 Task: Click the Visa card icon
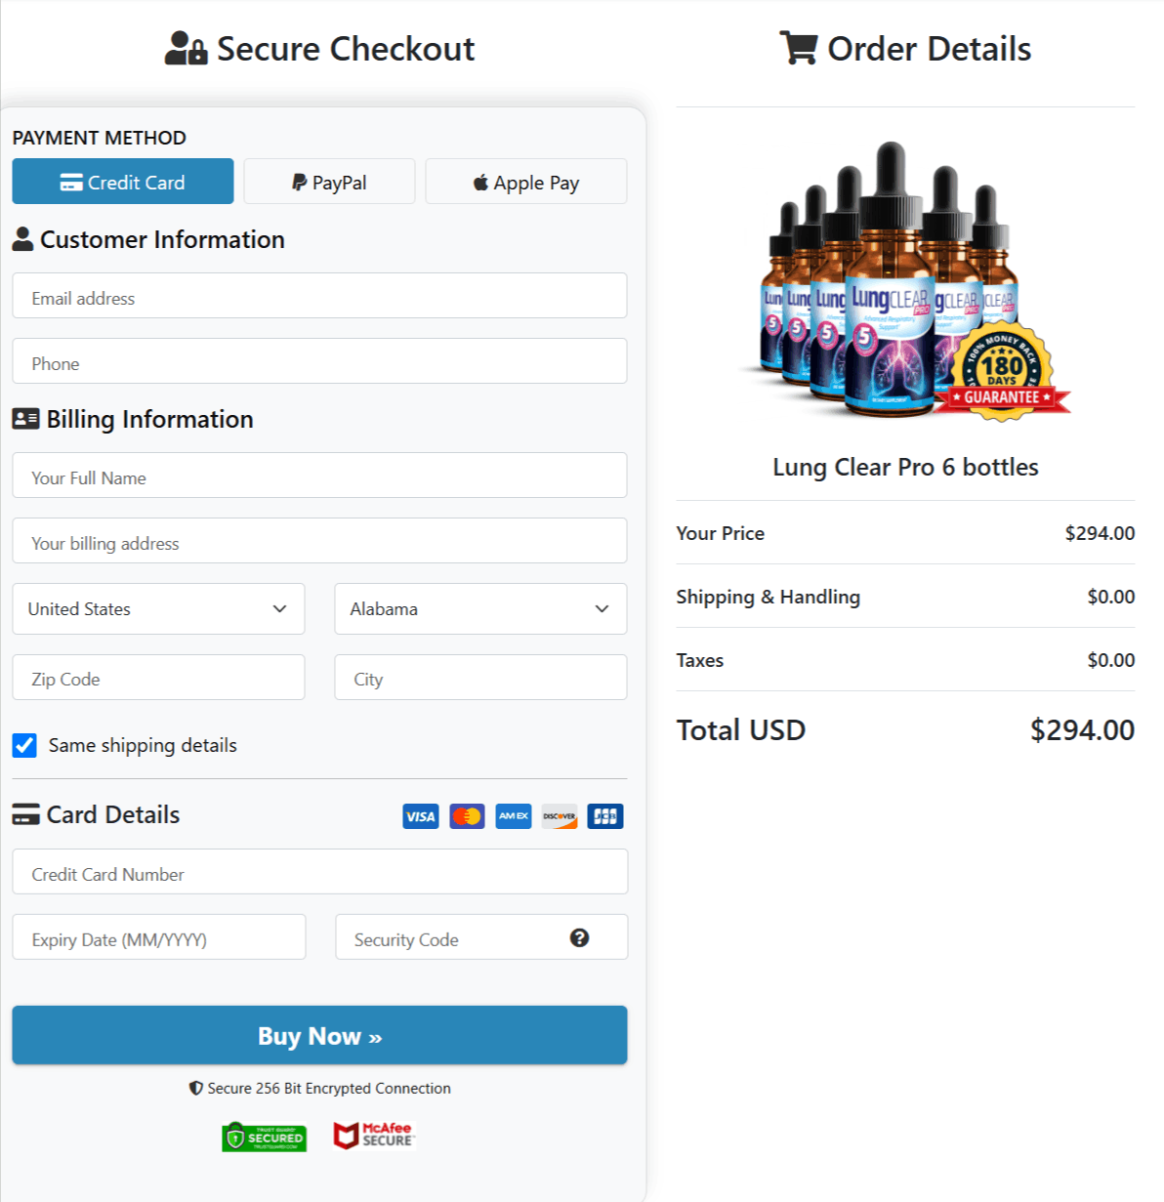pyautogui.click(x=420, y=815)
